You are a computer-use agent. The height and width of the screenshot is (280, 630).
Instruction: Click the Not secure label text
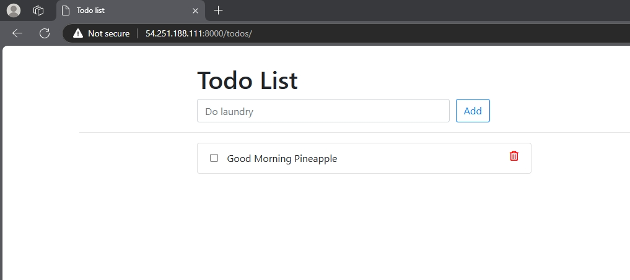pos(108,33)
